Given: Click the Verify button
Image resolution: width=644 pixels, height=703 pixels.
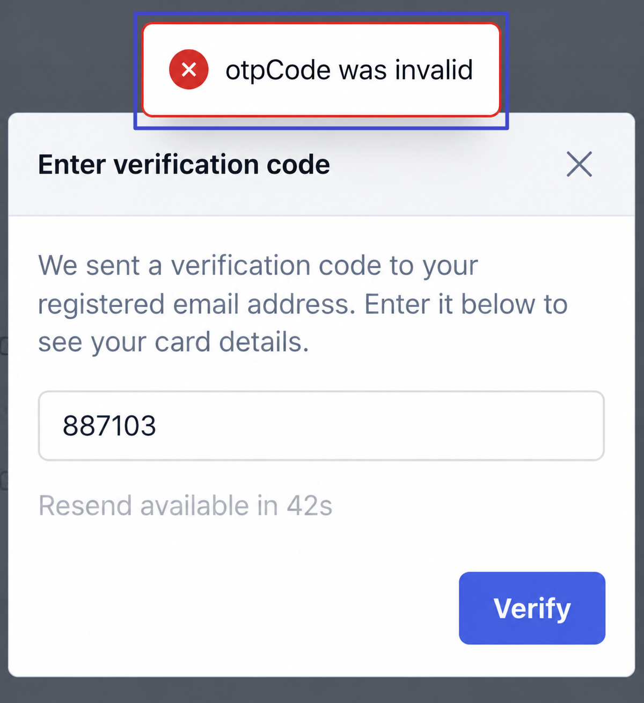Looking at the screenshot, I should tap(532, 608).
